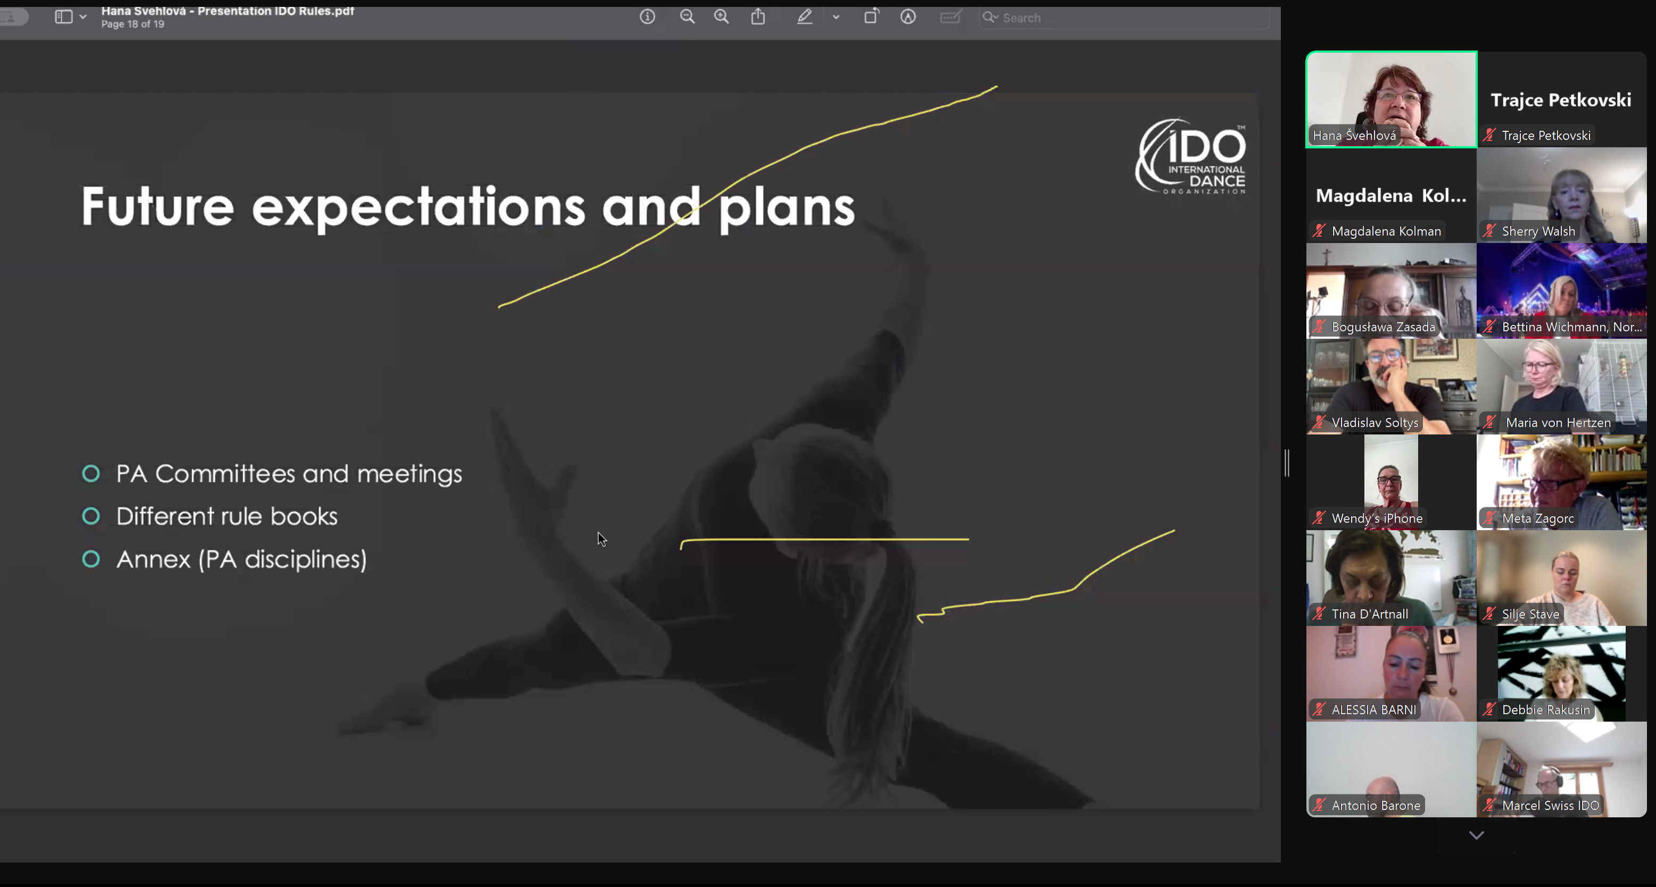
Task: Zoom in on the PDF page
Action: pos(721,16)
